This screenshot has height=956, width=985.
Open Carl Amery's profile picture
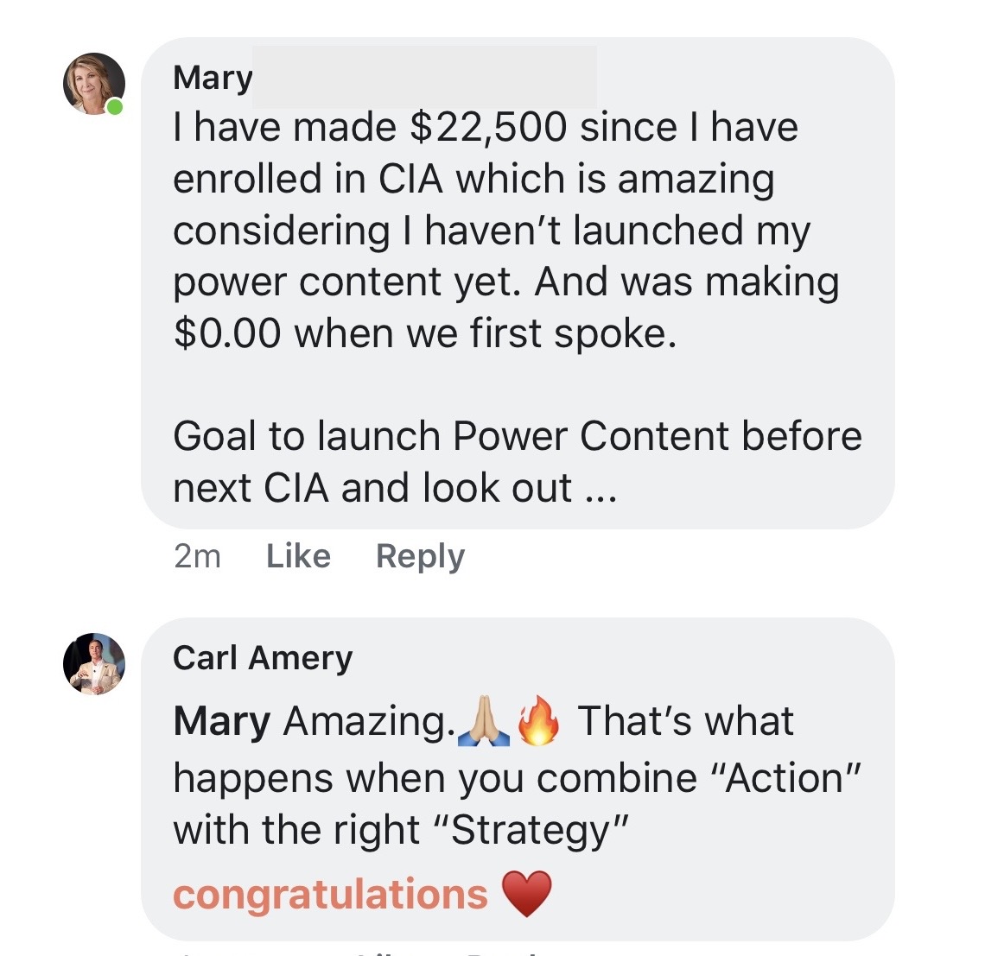pos(93,663)
